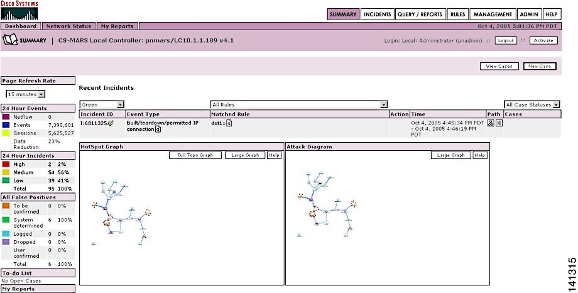Click the Summary book icon
Screen dimensions: 578x293
pyautogui.click(x=10, y=40)
